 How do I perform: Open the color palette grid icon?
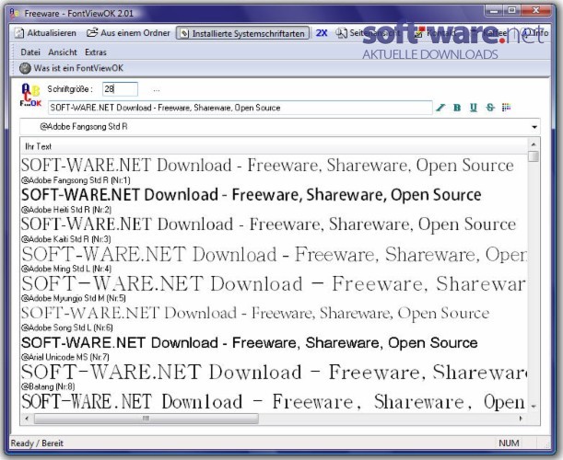[506, 108]
